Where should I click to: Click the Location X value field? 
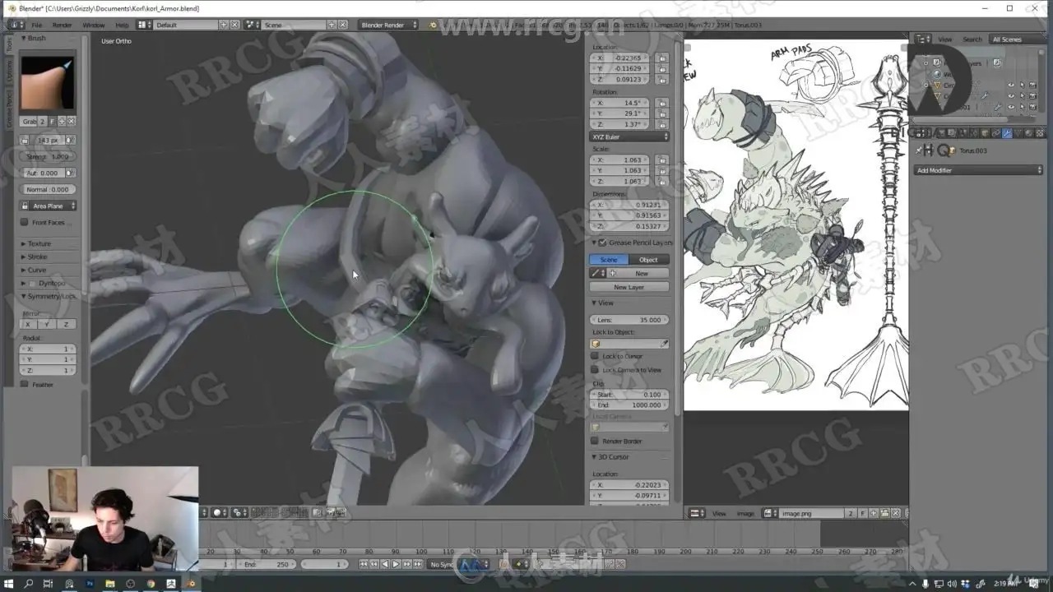tap(621, 58)
